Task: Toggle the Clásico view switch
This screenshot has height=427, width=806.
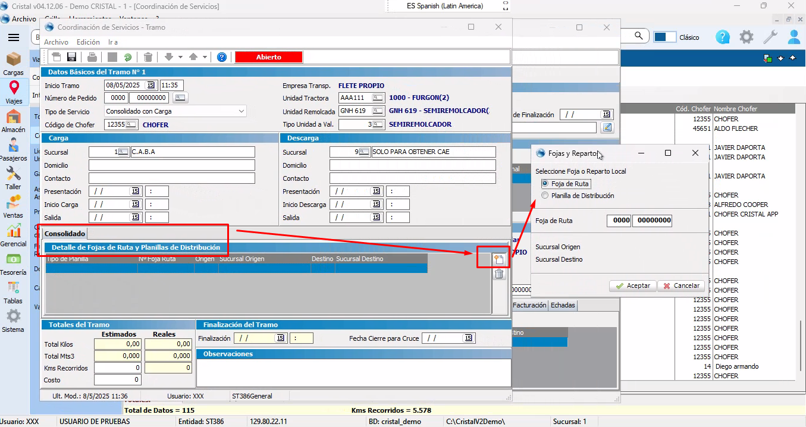Action: (x=664, y=37)
